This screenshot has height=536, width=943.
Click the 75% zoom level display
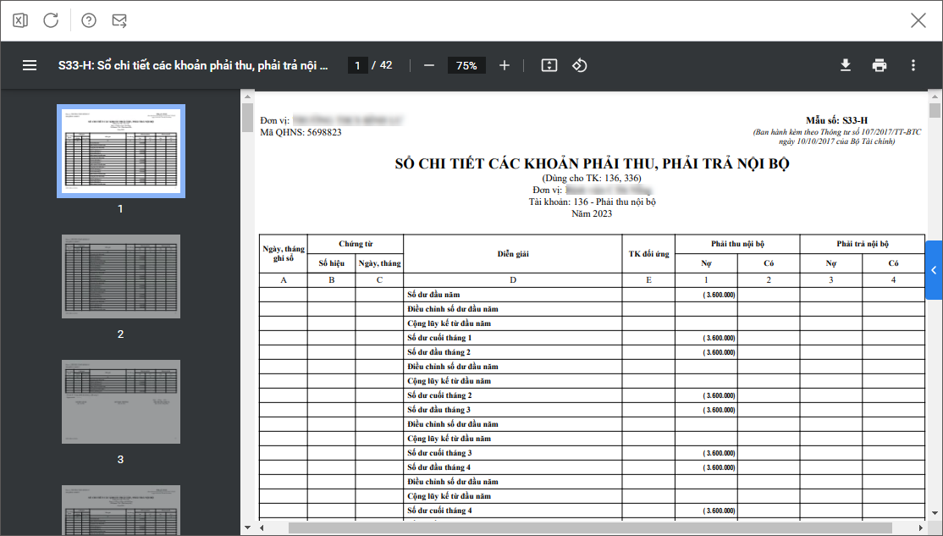466,64
